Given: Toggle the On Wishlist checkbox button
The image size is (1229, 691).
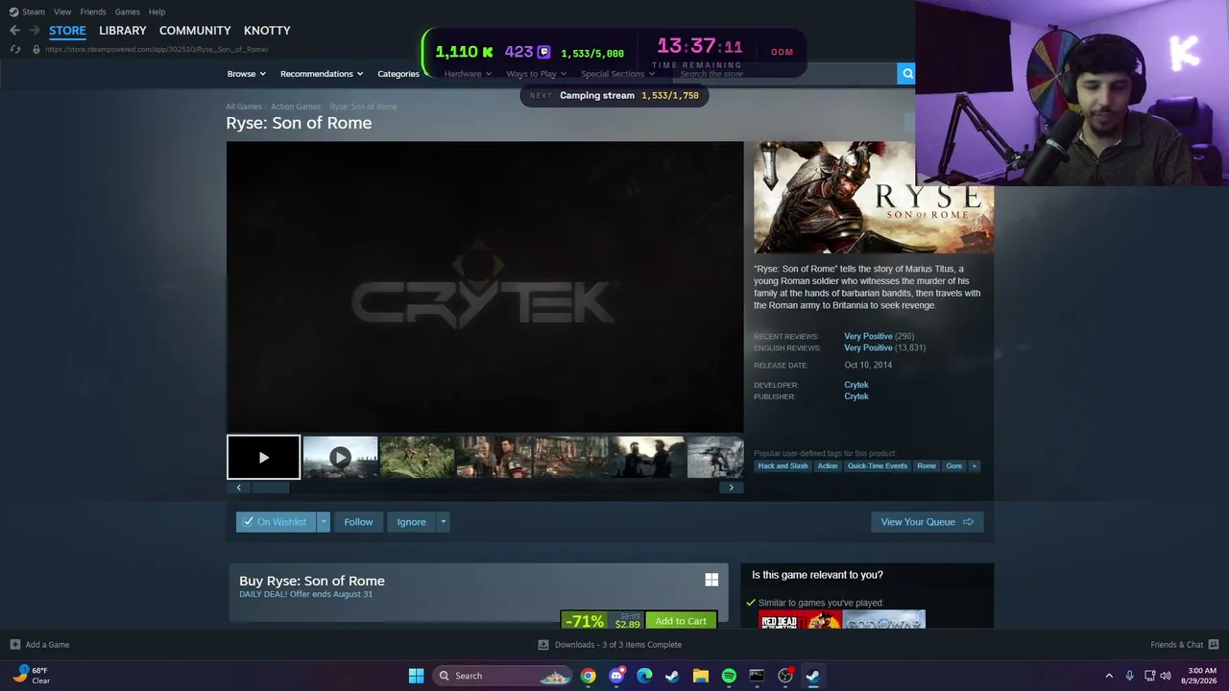Looking at the screenshot, I should 276,522.
